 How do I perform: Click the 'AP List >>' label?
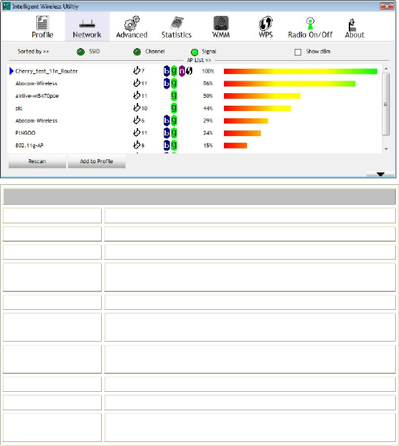click(x=199, y=60)
